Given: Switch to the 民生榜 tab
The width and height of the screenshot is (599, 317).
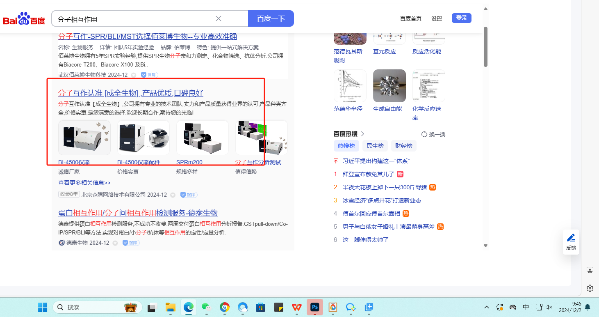Looking at the screenshot, I should click(375, 146).
